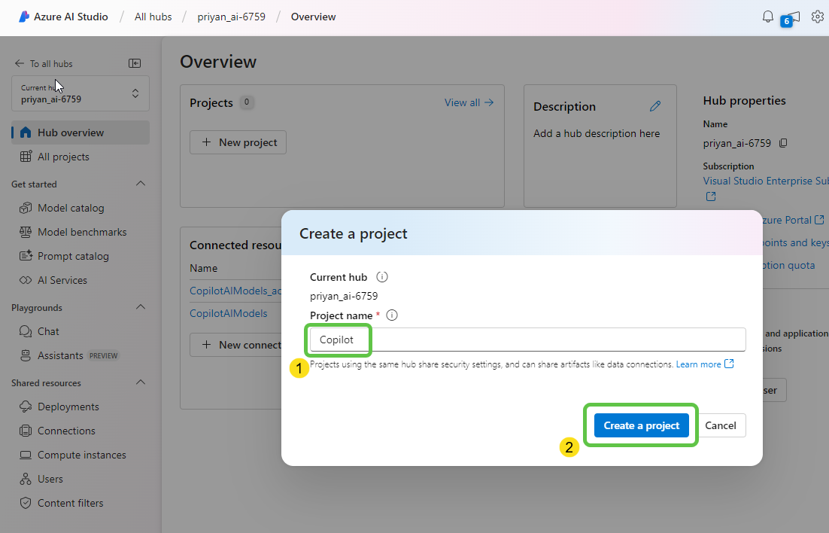
Task: Open the Chat playground
Action: (47, 331)
